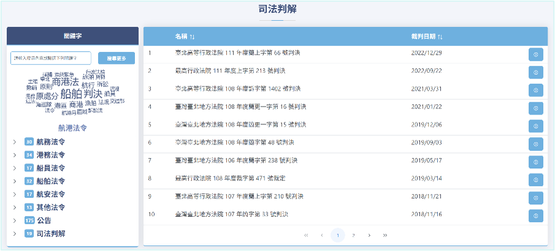Click keyword 港區 in the word cloud
Image resolution: width=555 pixels, height=251 pixels.
[x=61, y=105]
